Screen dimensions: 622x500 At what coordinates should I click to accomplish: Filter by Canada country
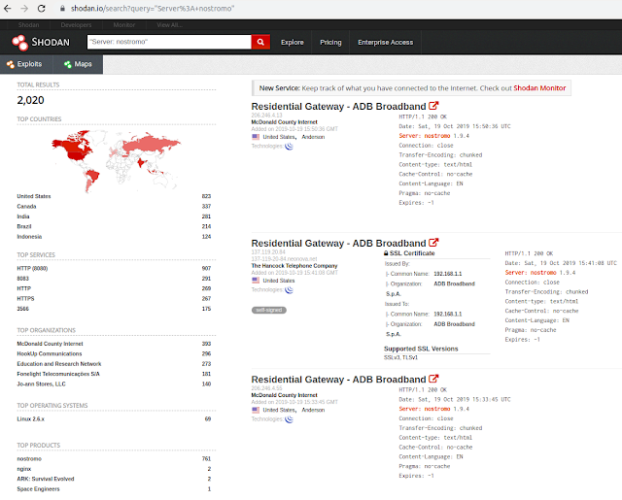(26, 207)
